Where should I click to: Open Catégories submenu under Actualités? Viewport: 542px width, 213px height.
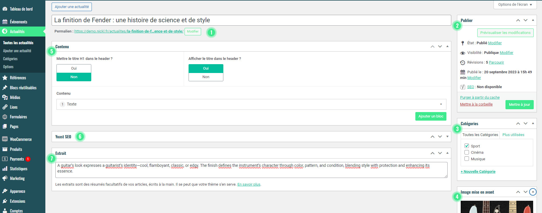10,59
